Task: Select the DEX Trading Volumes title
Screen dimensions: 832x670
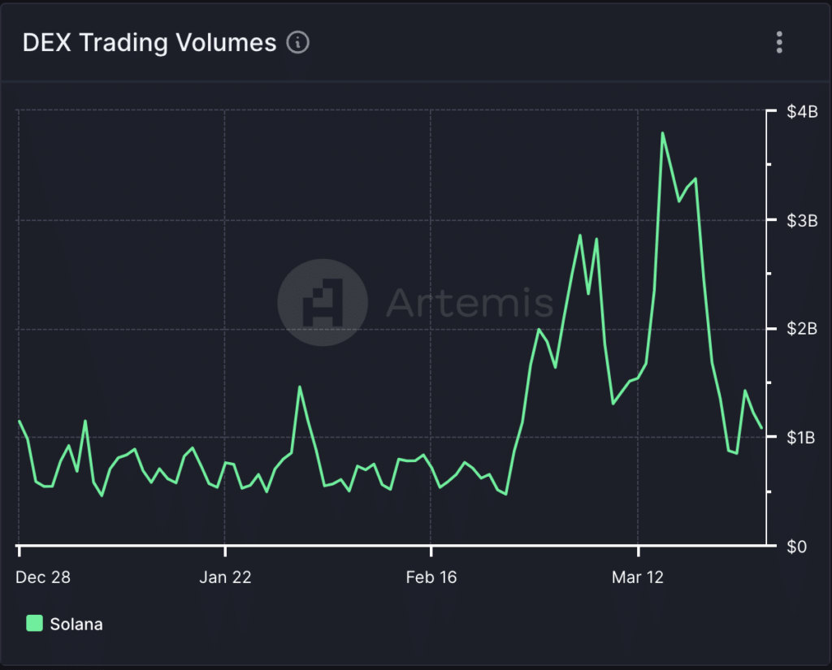Action: point(149,42)
